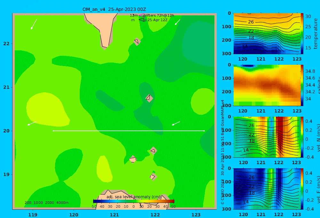The height and width of the screenshot is (218, 320).
Task: Open the temperature cross-section panel
Action: [x=267, y=34]
